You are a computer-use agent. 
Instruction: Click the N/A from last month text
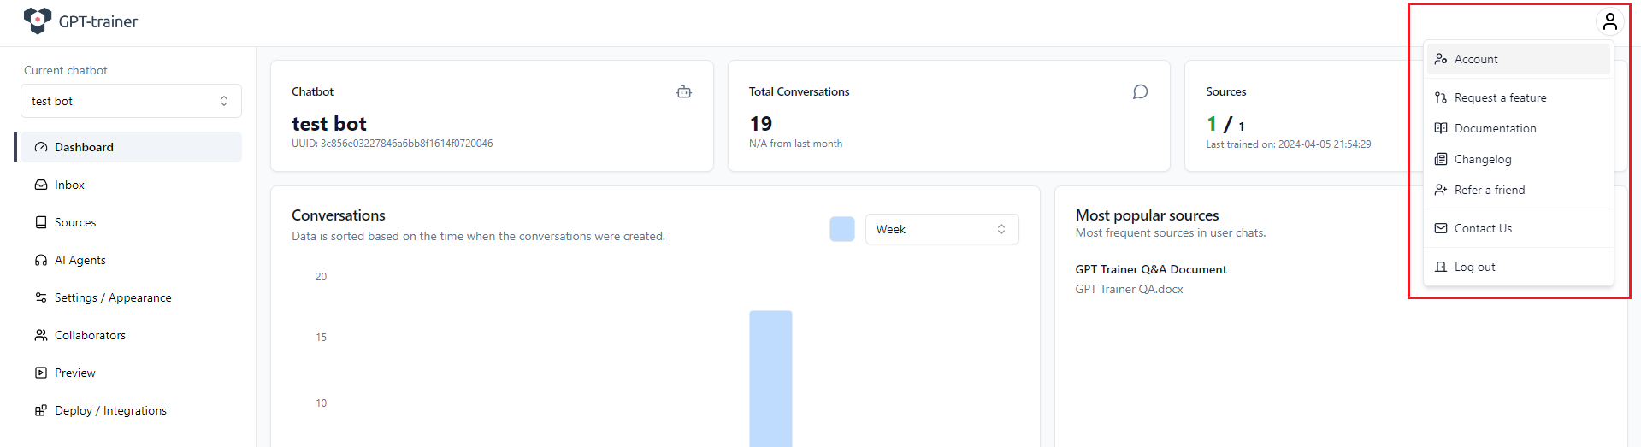coord(795,144)
